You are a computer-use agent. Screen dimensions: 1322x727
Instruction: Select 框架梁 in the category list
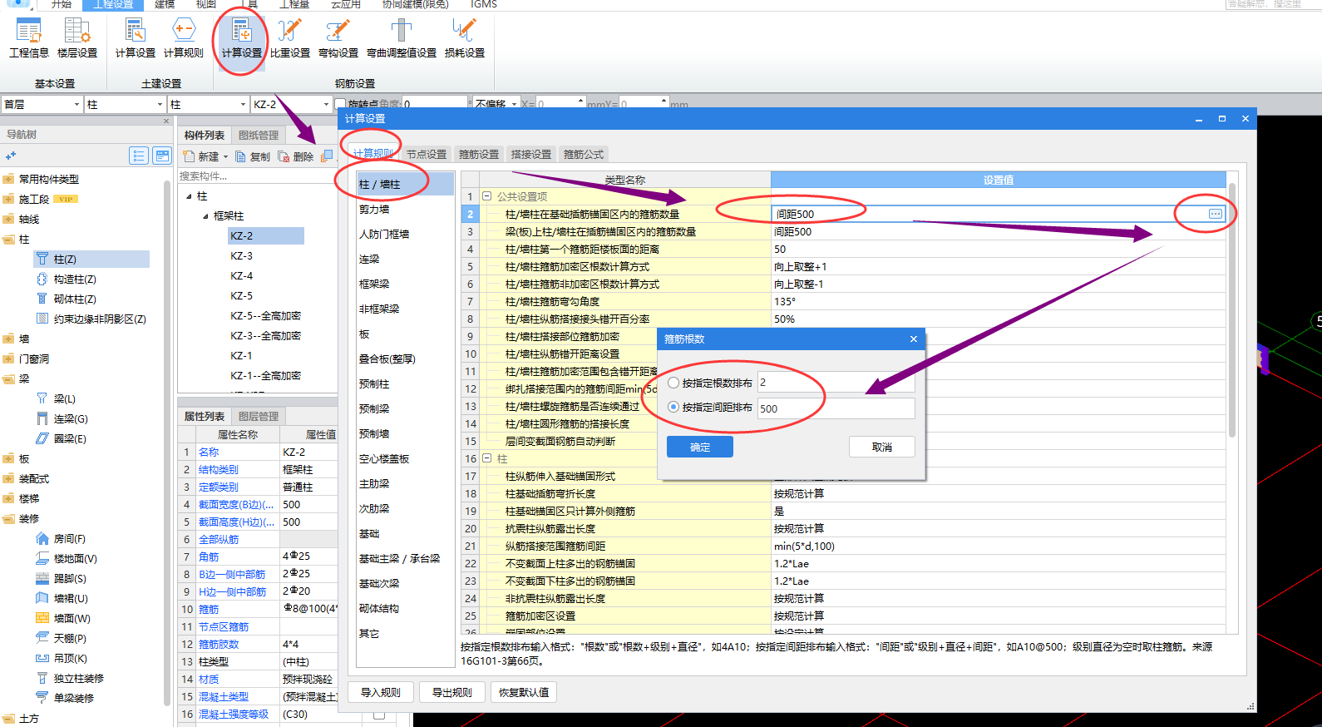(374, 284)
